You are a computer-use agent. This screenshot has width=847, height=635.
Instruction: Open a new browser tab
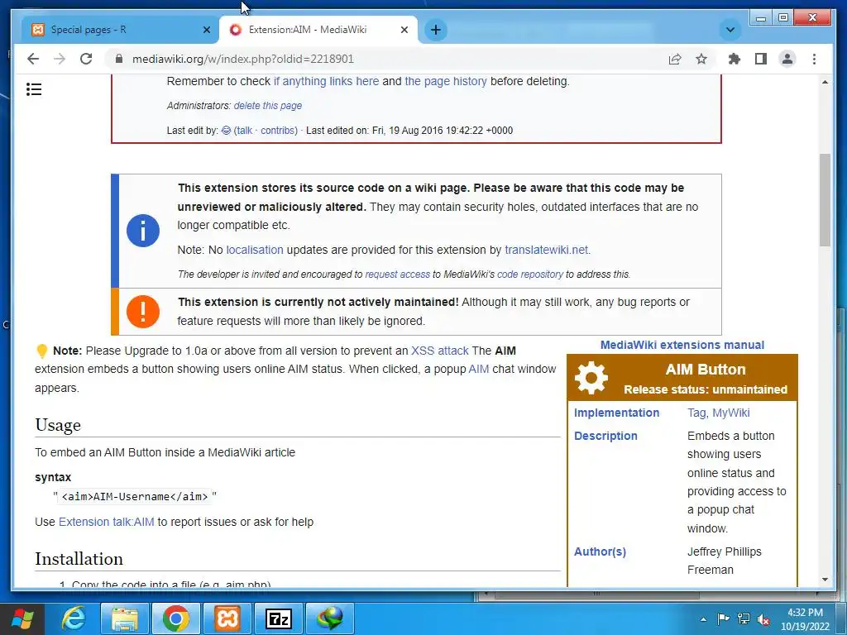pos(436,30)
